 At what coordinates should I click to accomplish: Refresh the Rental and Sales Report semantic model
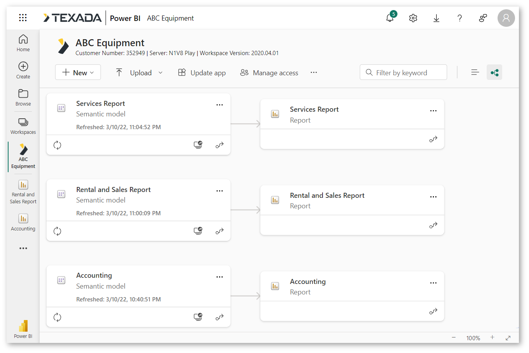[x=57, y=231]
